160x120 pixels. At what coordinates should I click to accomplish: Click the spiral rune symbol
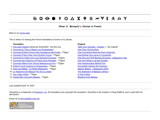[35, 19]
